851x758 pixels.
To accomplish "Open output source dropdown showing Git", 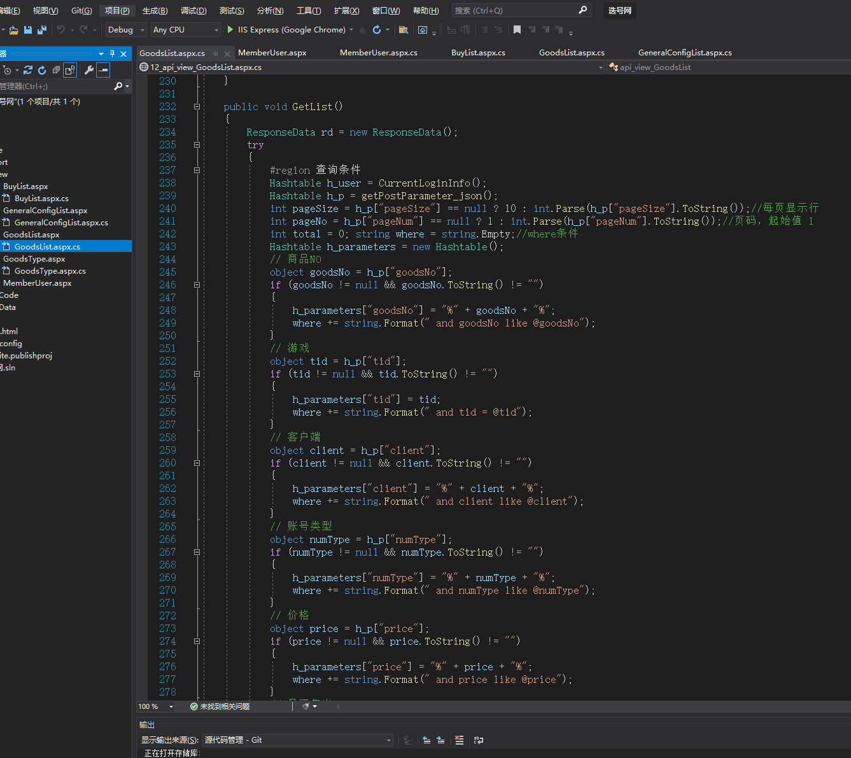I will point(298,740).
